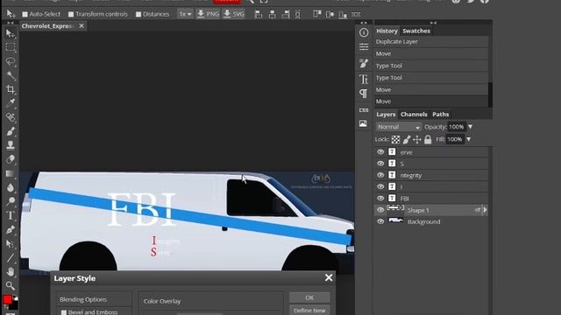Enable the Auto-Select checkbox
This screenshot has width=561, height=315.
(x=25, y=14)
